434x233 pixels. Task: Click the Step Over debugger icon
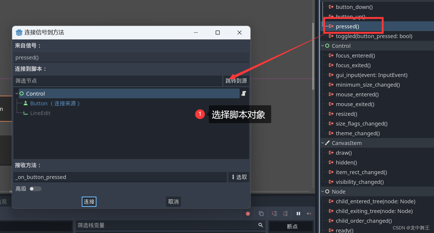[285, 214]
